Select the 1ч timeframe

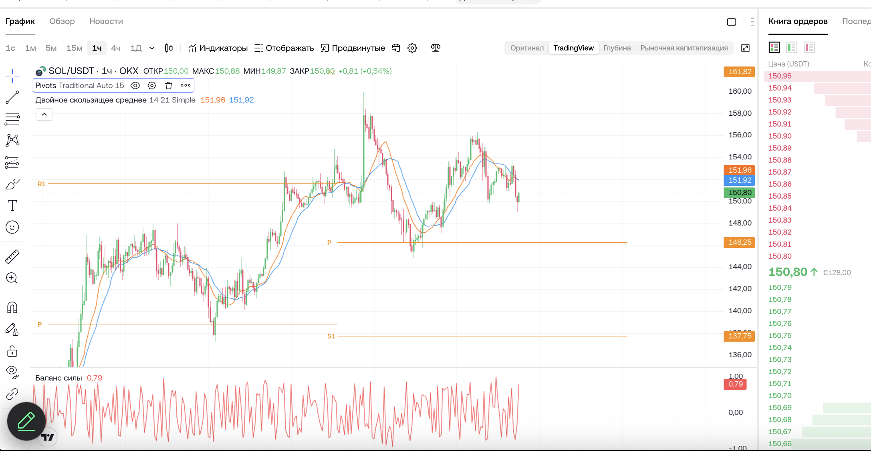point(97,48)
